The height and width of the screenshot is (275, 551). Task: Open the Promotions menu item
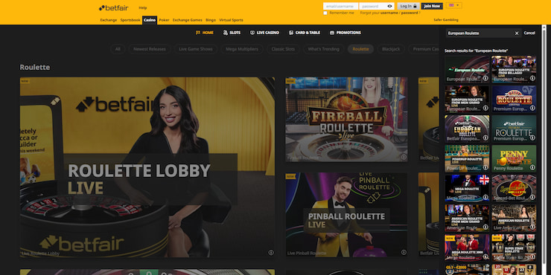345,33
